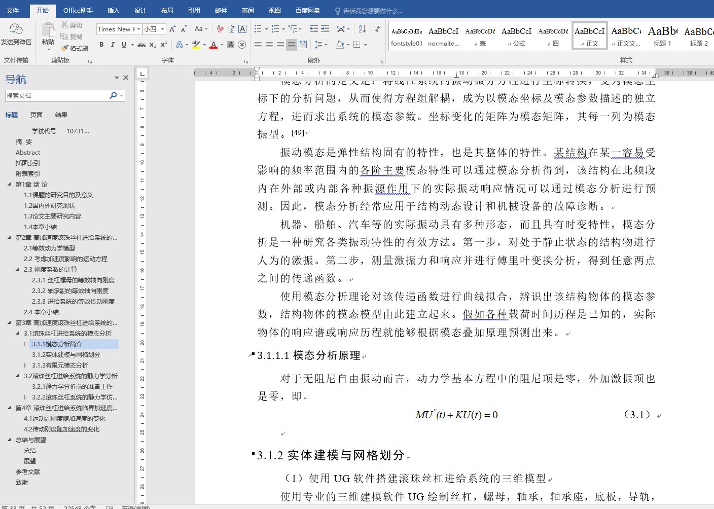Screen dimensions: 714x509
Task: Switch to 布局 ribbon tab
Action: [167, 10]
